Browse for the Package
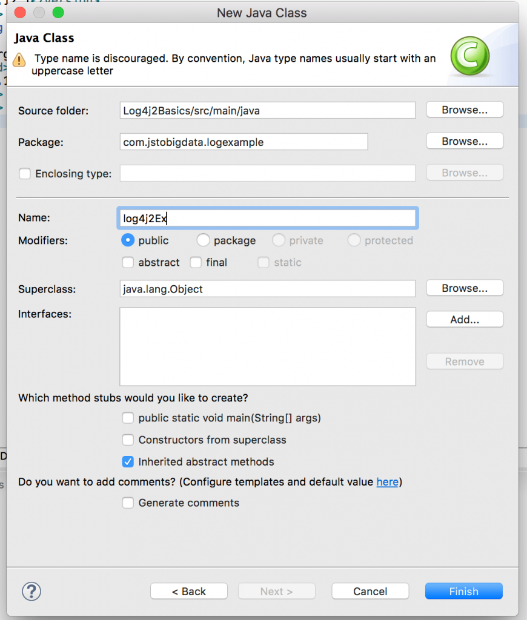This screenshot has height=620, width=527. [465, 141]
